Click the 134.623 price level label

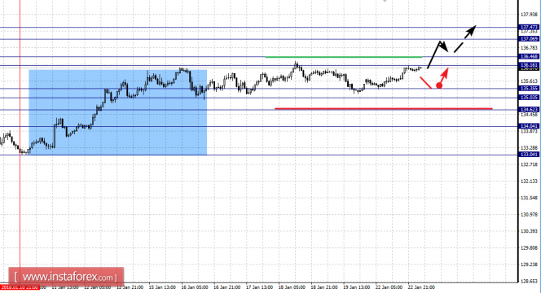(529, 110)
